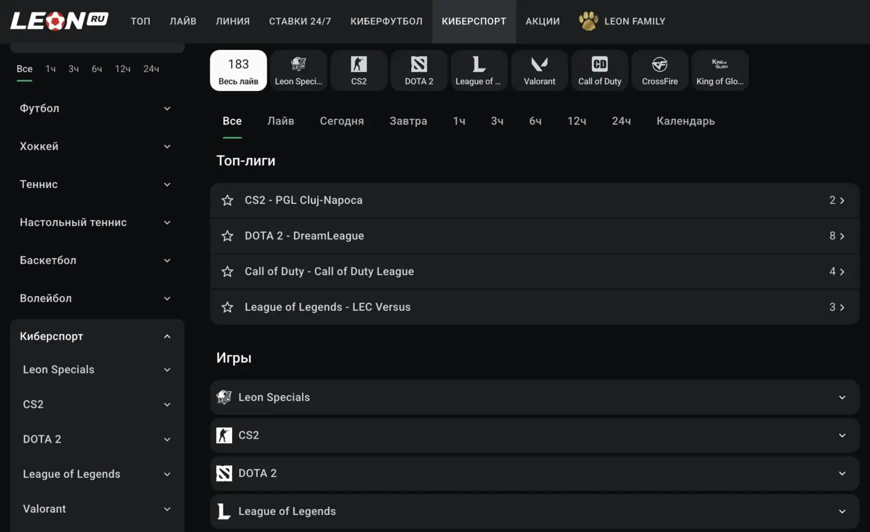Select the main 6ч time filter tab
The image size is (870, 532).
click(x=536, y=121)
